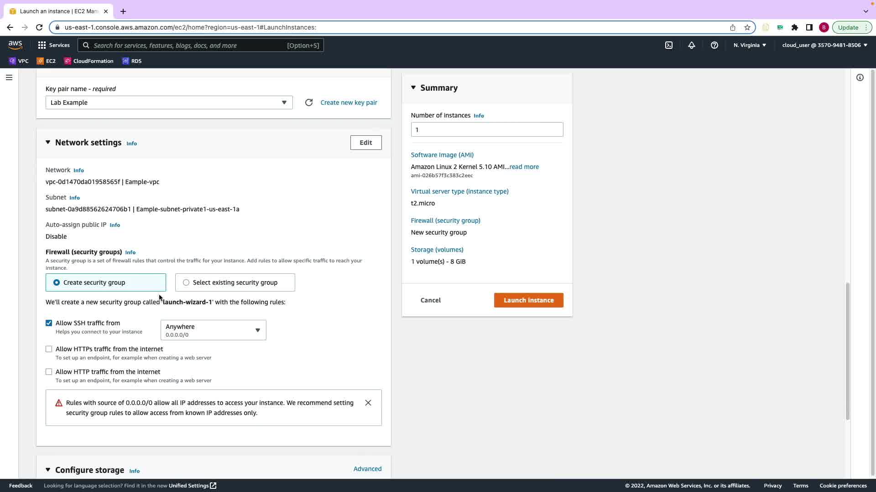Click the Launch instance button
Screen dimensions: 876x492
[528, 300]
